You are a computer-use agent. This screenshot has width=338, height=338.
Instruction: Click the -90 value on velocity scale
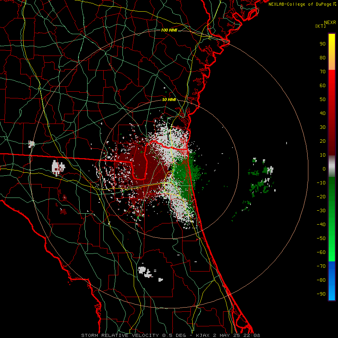(321, 294)
